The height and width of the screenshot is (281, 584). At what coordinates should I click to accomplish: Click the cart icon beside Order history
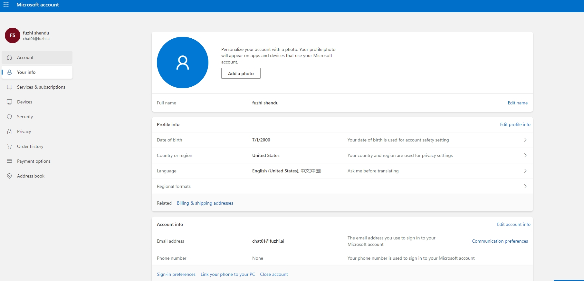point(9,146)
